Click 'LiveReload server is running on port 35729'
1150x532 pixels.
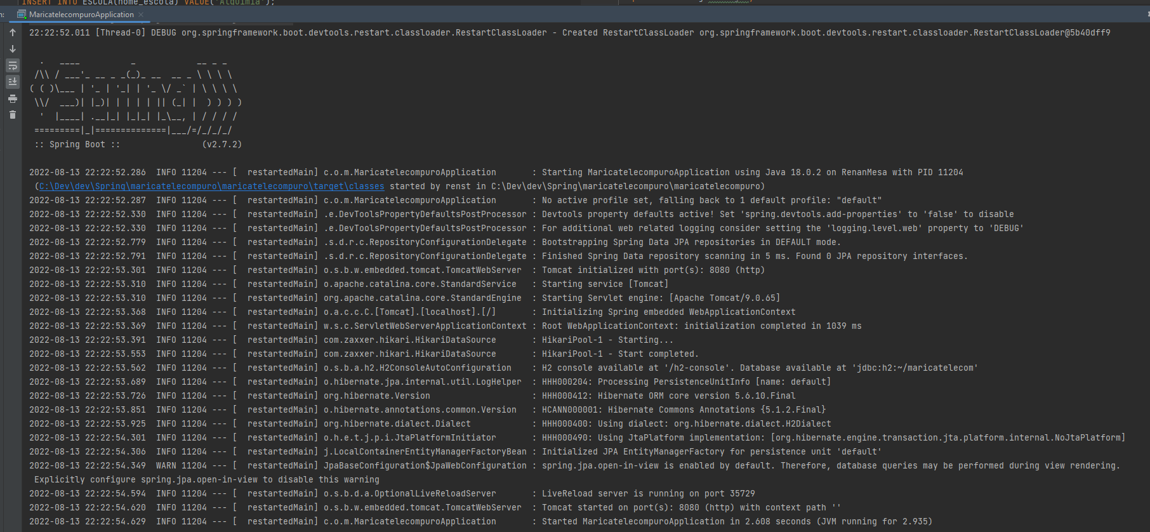pyautogui.click(x=649, y=494)
